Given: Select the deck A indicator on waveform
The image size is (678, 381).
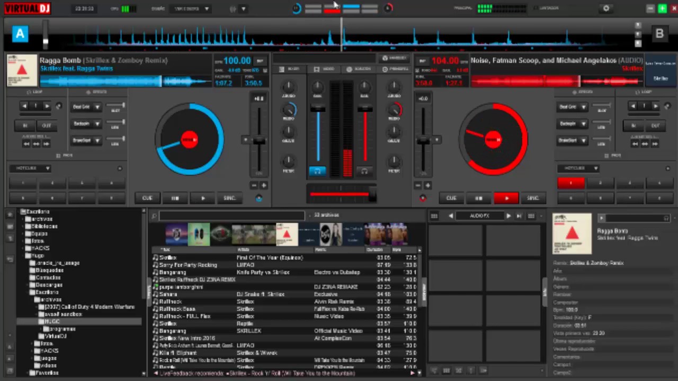Looking at the screenshot, I should pos(20,34).
